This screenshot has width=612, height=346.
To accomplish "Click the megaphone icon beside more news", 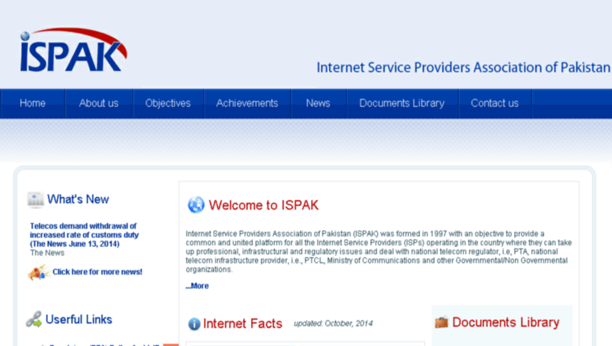I will tap(39, 273).
